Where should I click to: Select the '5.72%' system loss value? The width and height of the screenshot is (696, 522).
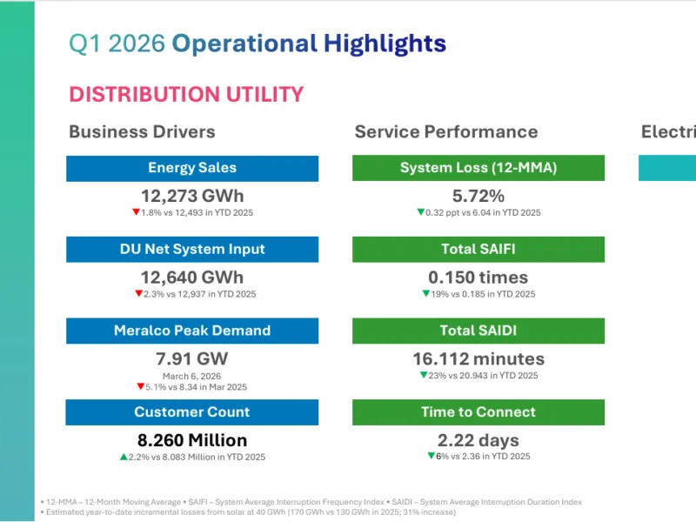(478, 196)
